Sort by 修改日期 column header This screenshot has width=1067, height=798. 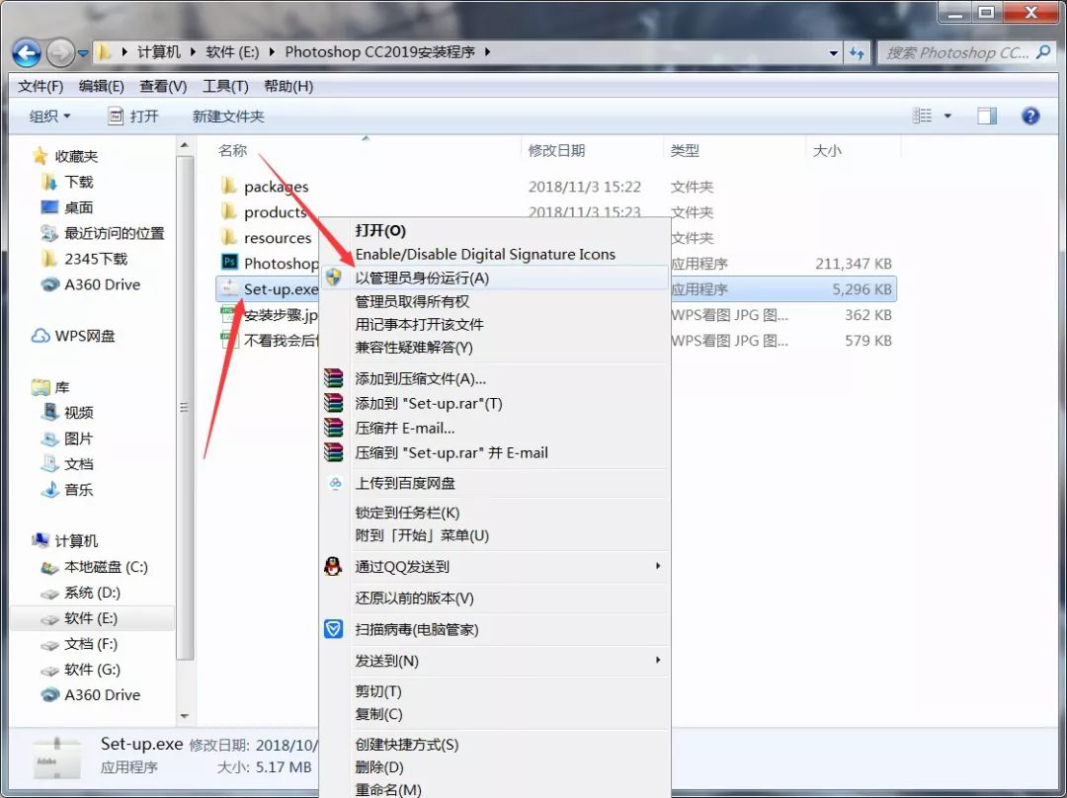[556, 151]
